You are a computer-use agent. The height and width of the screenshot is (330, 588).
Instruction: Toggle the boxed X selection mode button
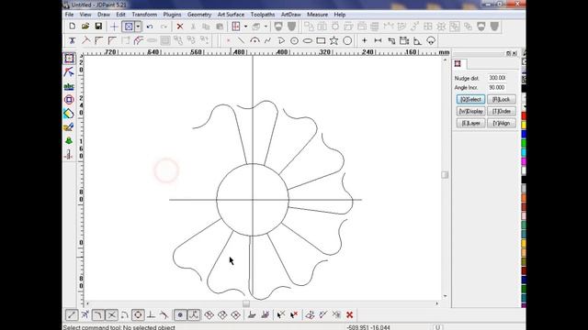pyautogui.click(x=129, y=27)
